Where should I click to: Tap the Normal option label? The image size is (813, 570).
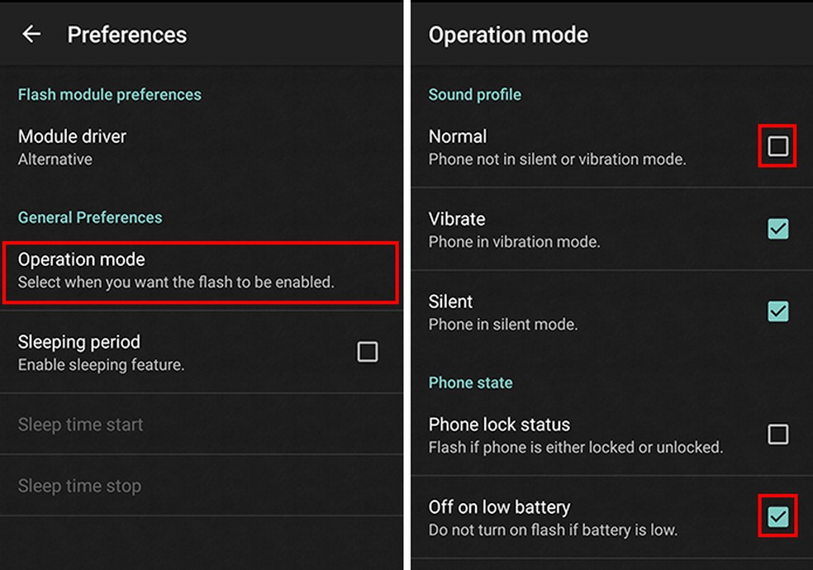(x=458, y=136)
